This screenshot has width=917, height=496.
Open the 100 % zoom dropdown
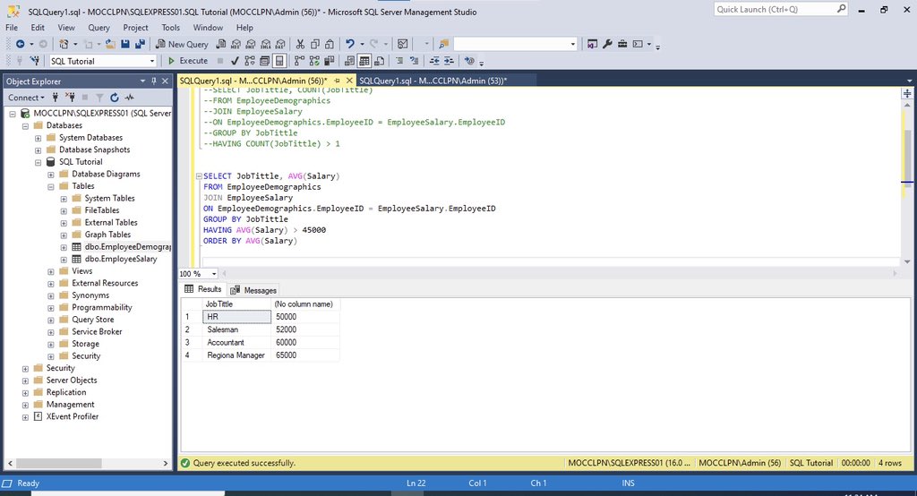pos(214,274)
